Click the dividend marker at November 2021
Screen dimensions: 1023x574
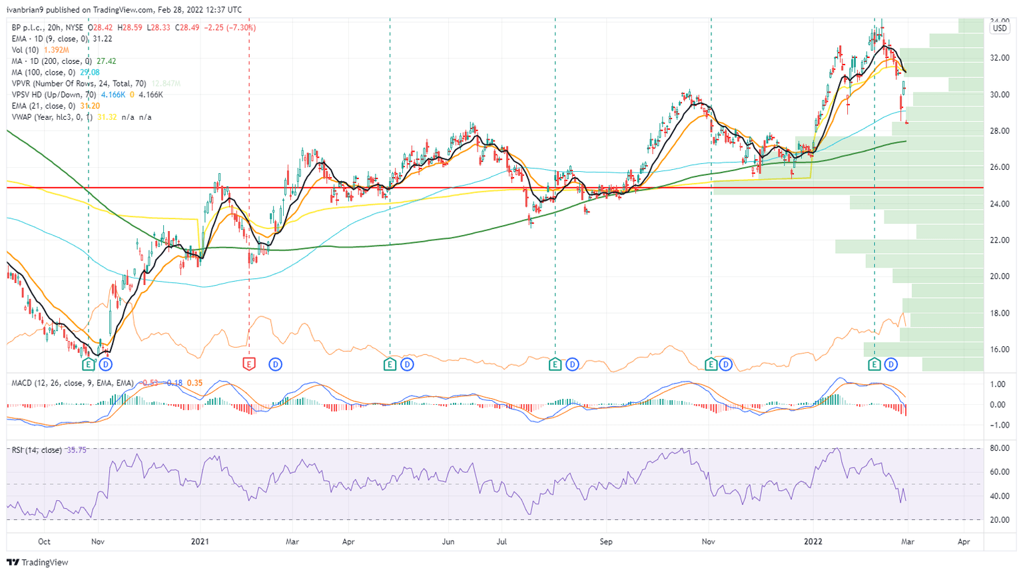tap(726, 364)
